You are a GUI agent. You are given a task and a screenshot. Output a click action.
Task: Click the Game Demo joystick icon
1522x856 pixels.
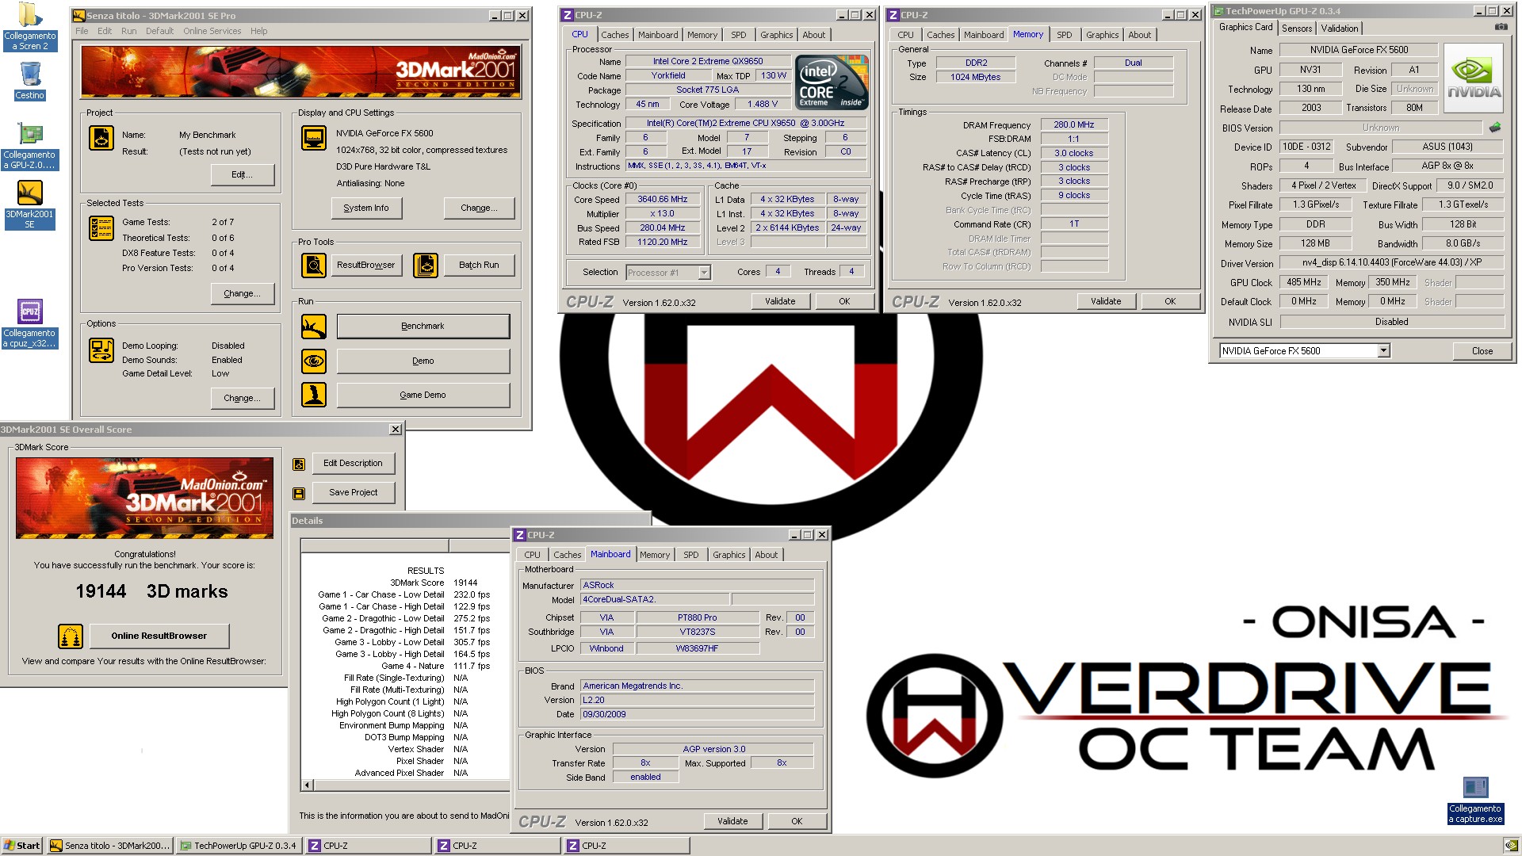(x=314, y=395)
